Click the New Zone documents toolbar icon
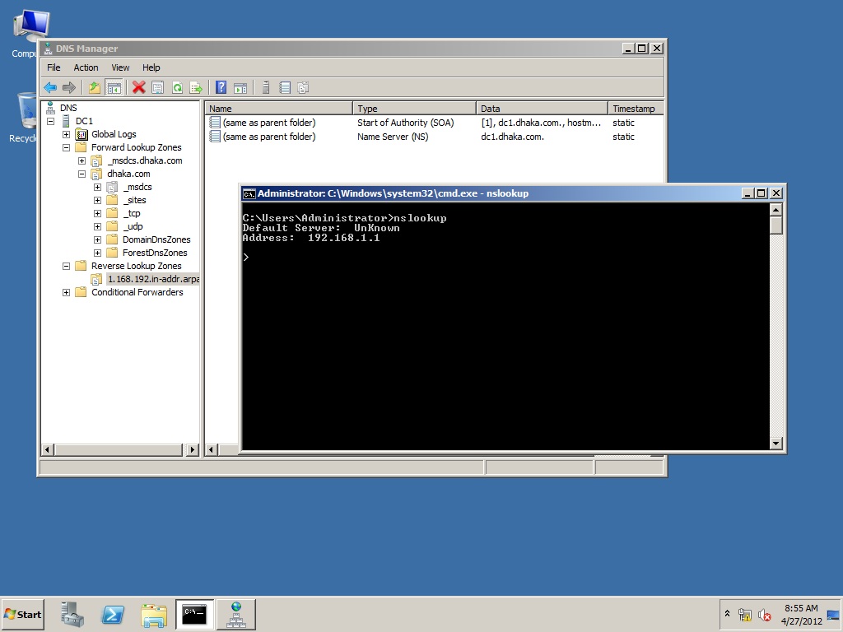Viewport: 843px width, 632px height. (x=303, y=87)
